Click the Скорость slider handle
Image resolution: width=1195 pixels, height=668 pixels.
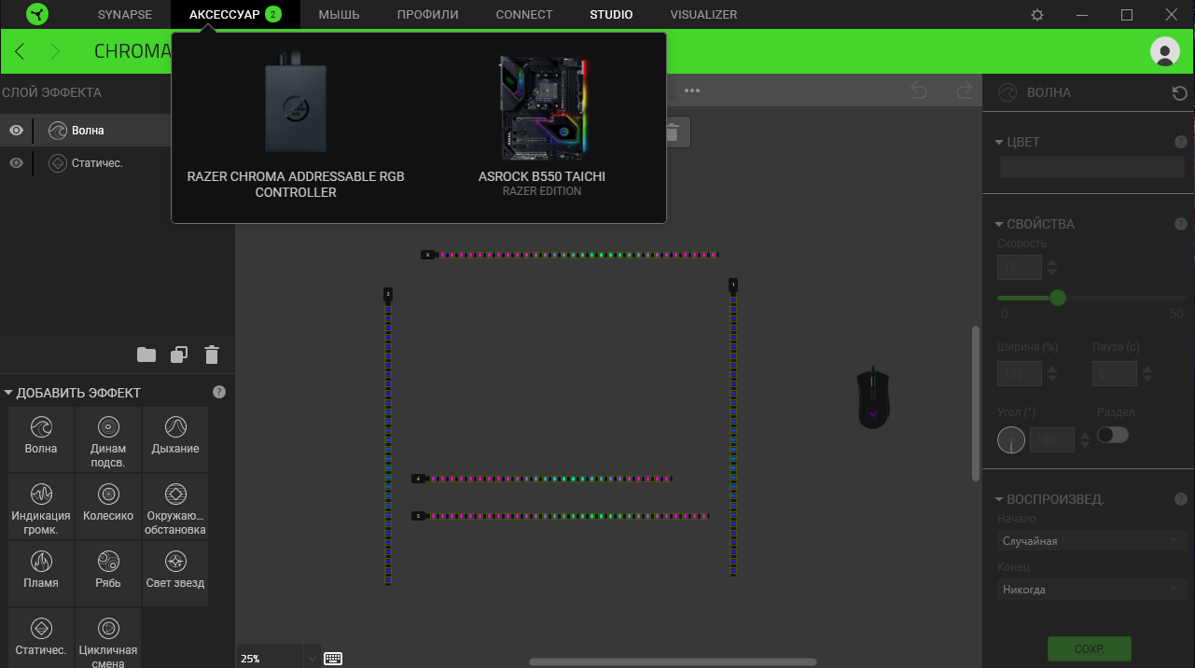[1057, 298]
